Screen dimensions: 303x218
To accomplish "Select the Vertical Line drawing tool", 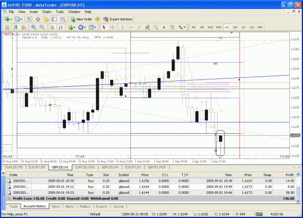I will coord(122,28).
